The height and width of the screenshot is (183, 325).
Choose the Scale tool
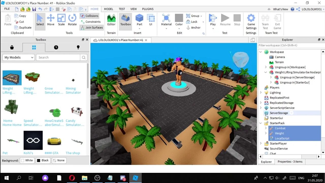61,20
